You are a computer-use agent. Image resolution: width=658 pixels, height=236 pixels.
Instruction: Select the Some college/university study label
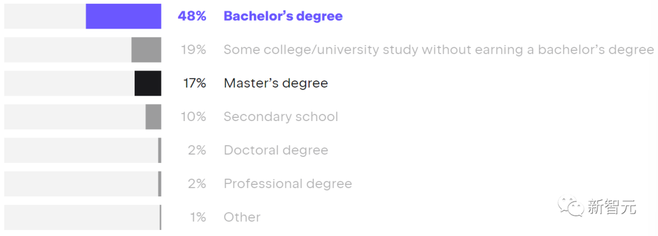tap(439, 50)
